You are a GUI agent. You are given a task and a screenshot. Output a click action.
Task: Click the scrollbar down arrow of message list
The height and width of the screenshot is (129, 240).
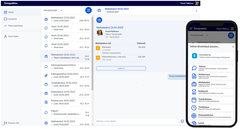(x=93, y=124)
